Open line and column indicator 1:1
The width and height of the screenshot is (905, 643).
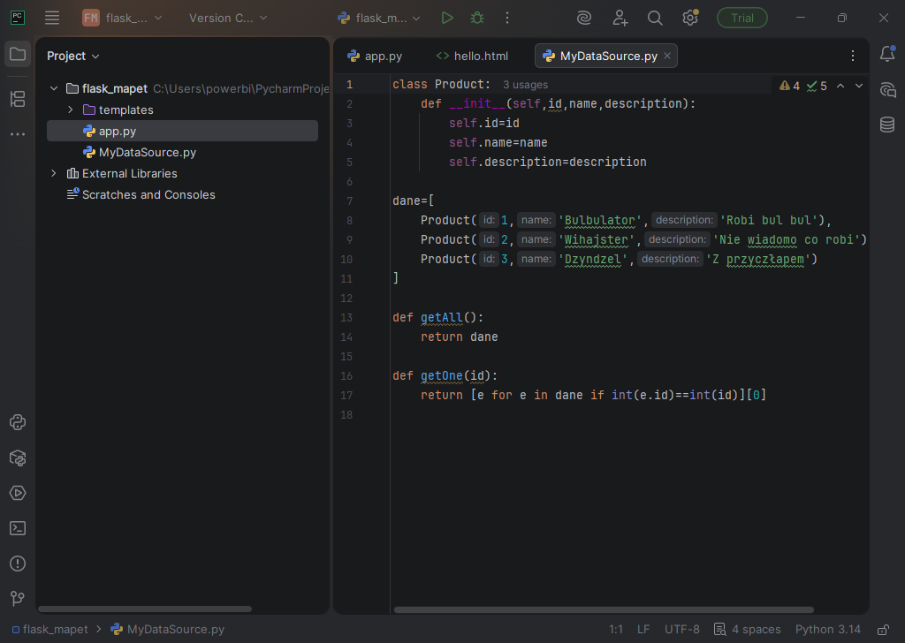(x=616, y=629)
